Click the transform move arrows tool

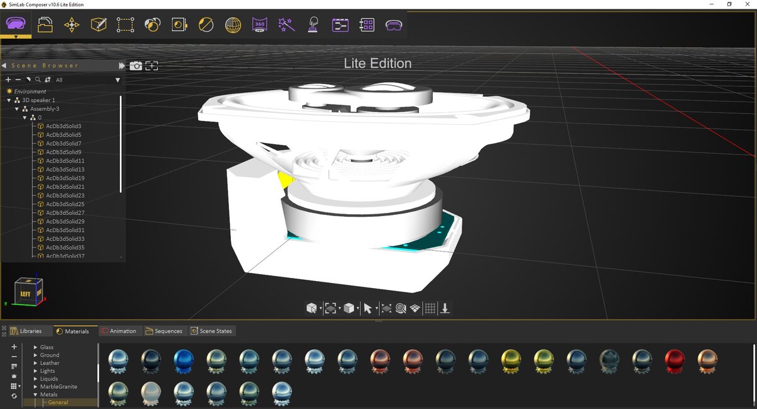72,25
